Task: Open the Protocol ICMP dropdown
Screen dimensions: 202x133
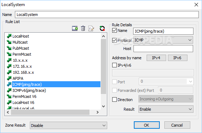Action: click(163, 40)
